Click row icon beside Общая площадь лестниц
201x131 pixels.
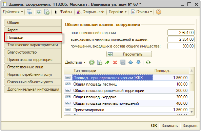(x=68, y=84)
